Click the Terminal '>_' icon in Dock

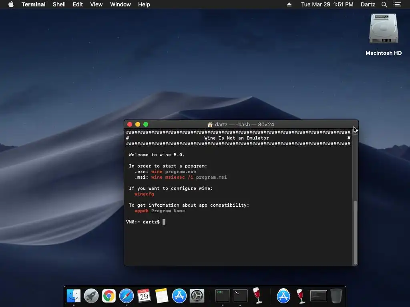click(240, 296)
